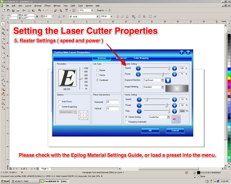
Task: Pick the red swatch in color palette
Action: coord(229,81)
